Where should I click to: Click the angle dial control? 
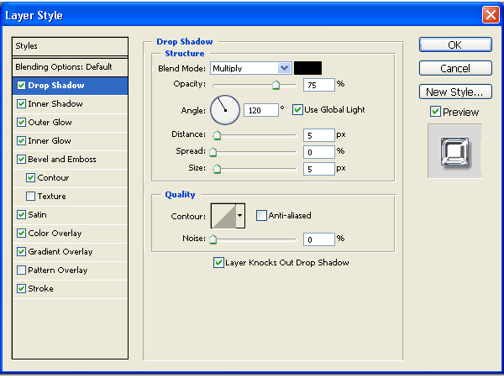[x=224, y=109]
